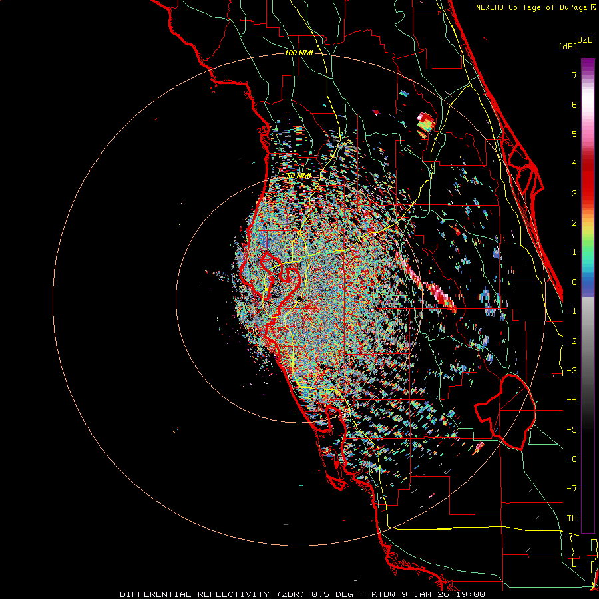
Task: Click the Differential Reflectivity caption at bottom
Action: click(302, 594)
